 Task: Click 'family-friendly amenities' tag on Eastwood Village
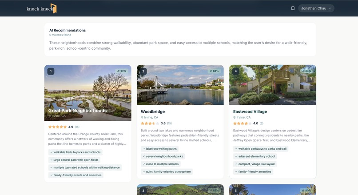[x=253, y=172]
